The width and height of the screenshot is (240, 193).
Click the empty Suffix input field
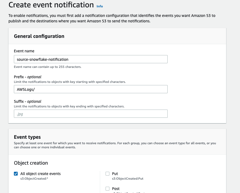point(91,114)
